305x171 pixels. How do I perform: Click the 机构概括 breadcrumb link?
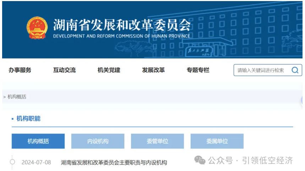pos(17,97)
